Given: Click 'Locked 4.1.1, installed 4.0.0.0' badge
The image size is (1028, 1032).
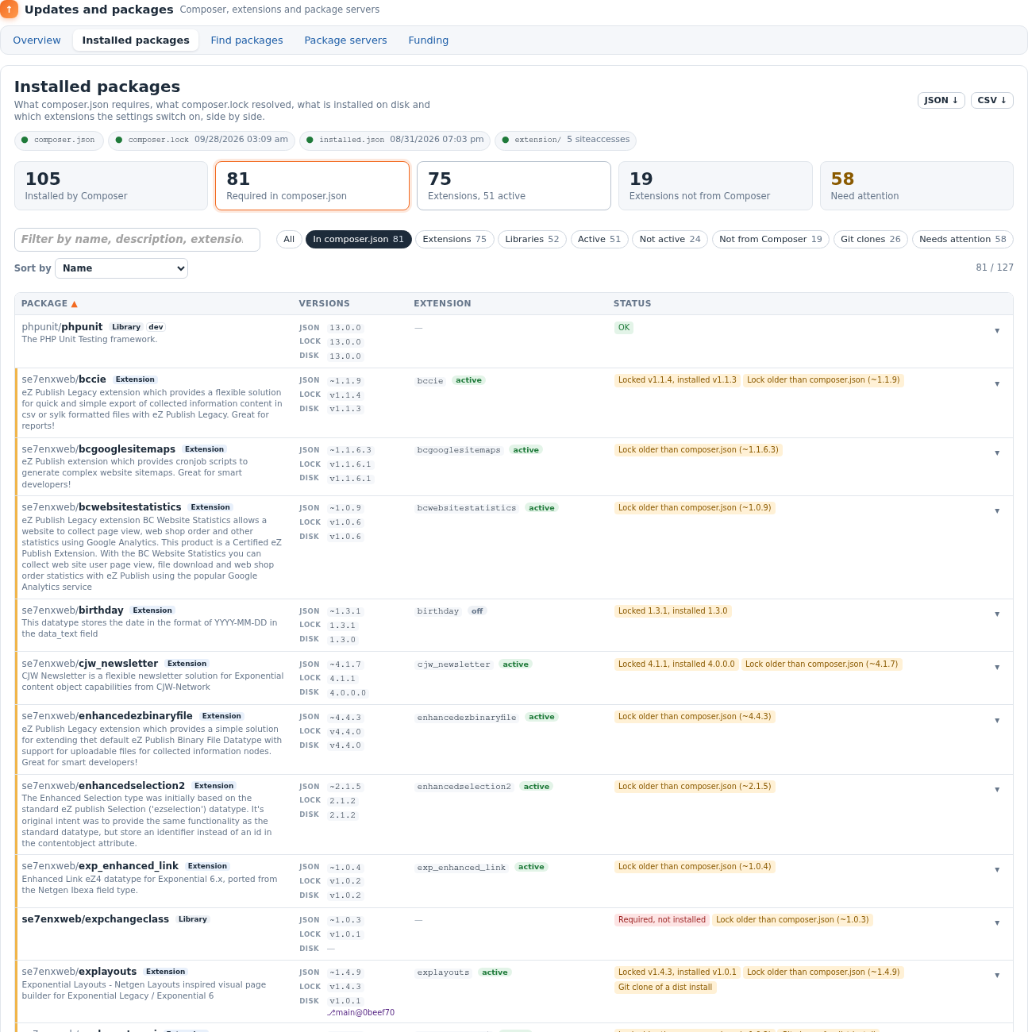Looking at the screenshot, I should tap(676, 664).
